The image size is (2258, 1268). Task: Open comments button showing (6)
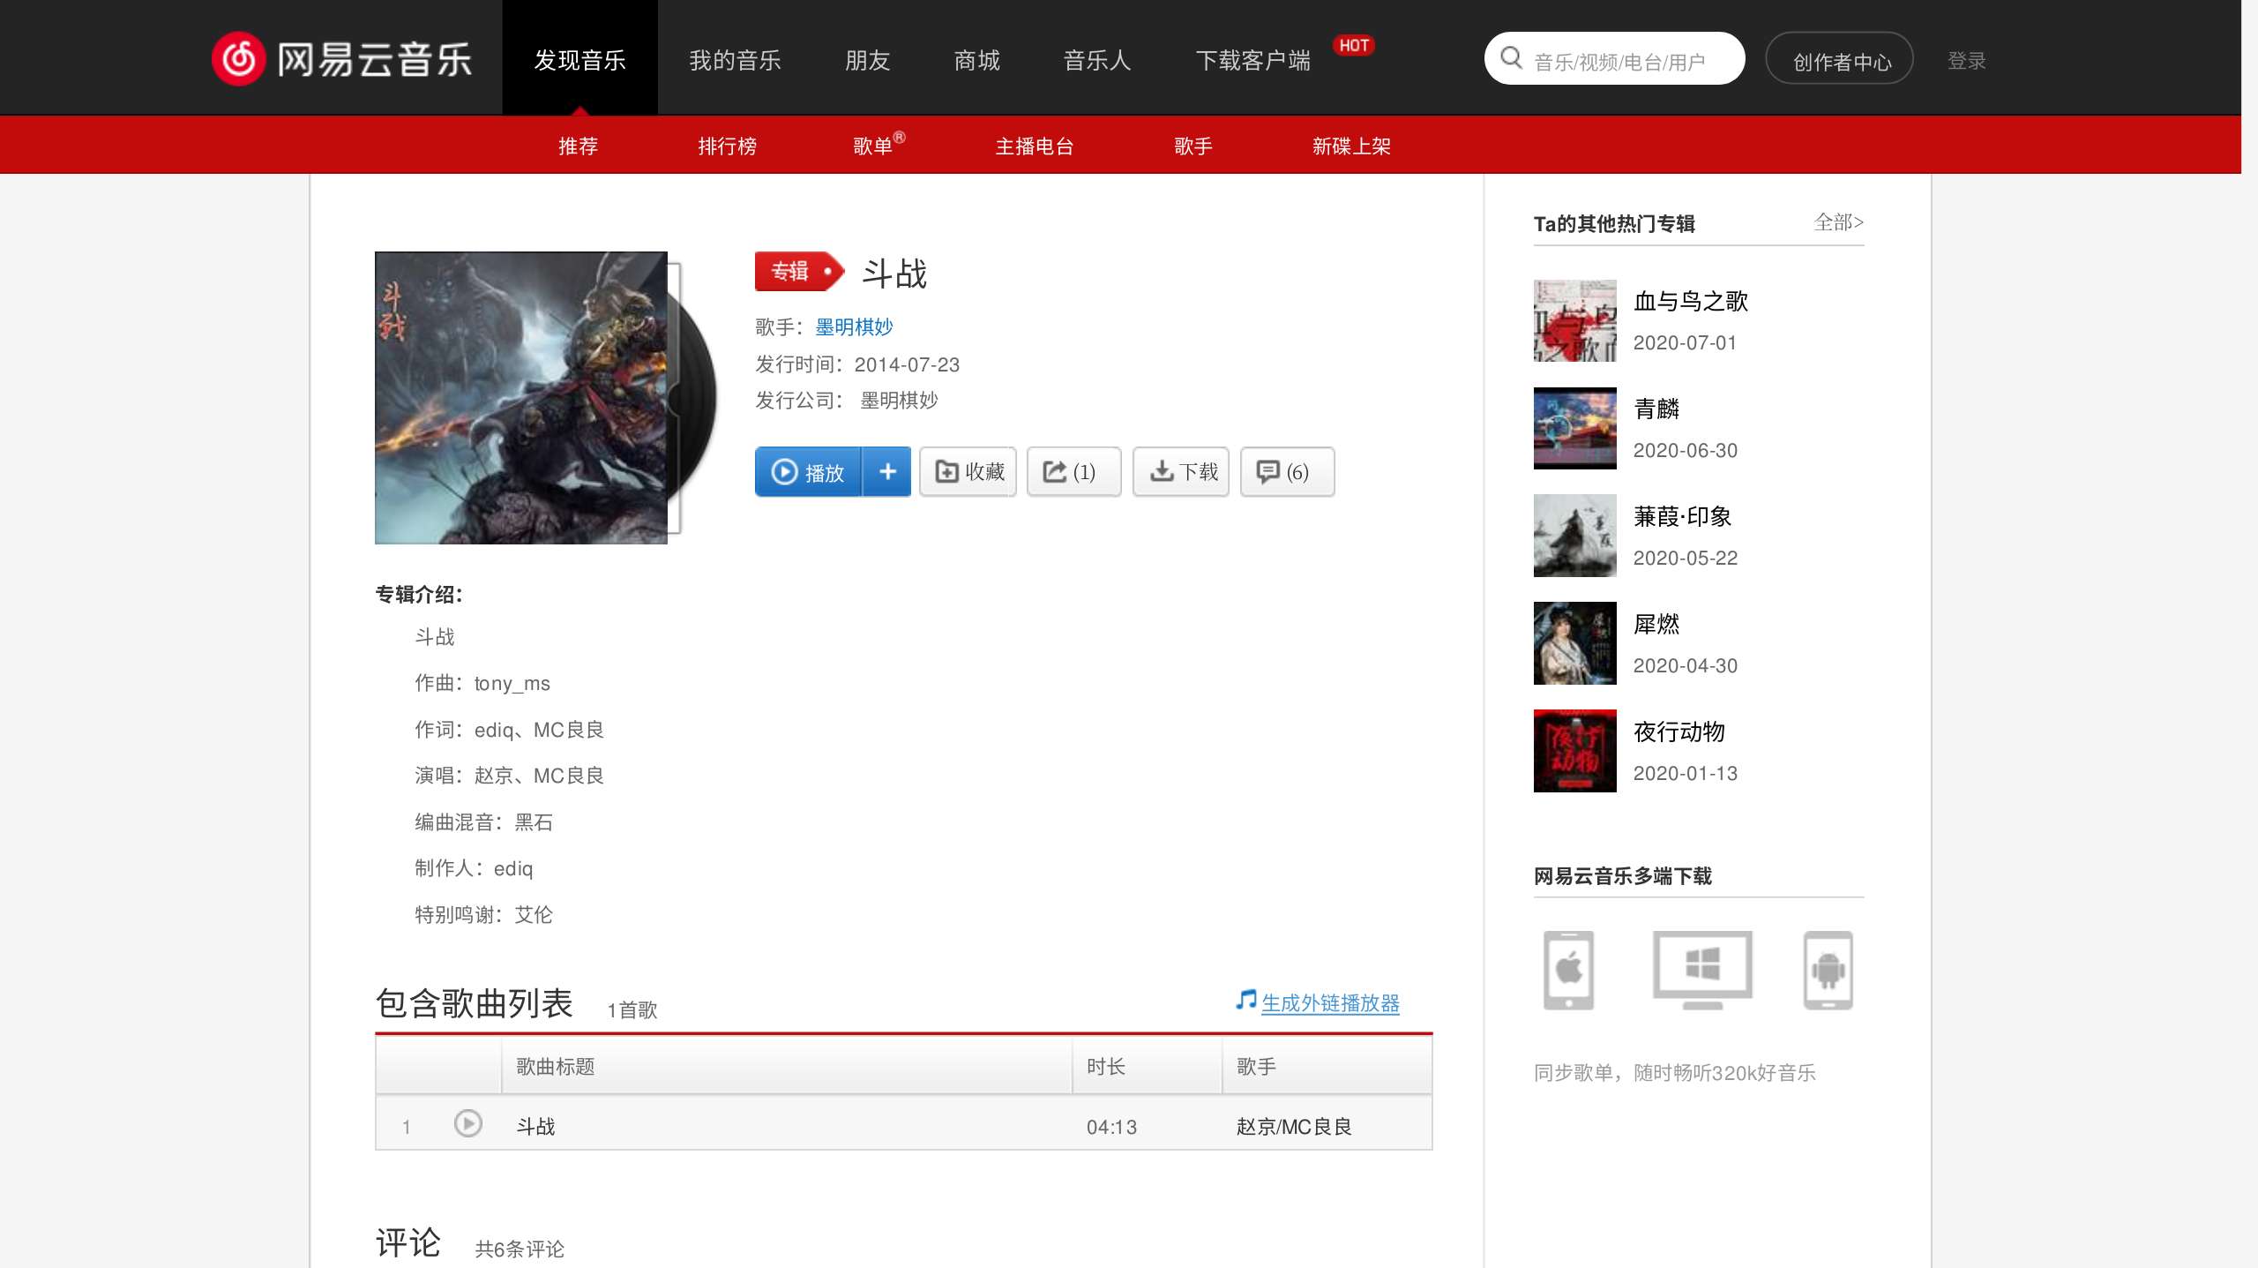1286,472
